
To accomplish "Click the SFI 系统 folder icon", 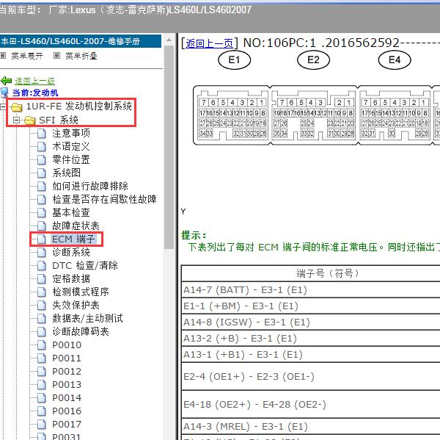I will click(30, 120).
